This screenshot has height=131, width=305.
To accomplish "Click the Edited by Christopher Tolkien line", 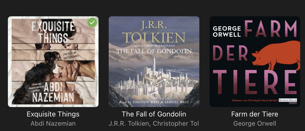I will point(154,46).
